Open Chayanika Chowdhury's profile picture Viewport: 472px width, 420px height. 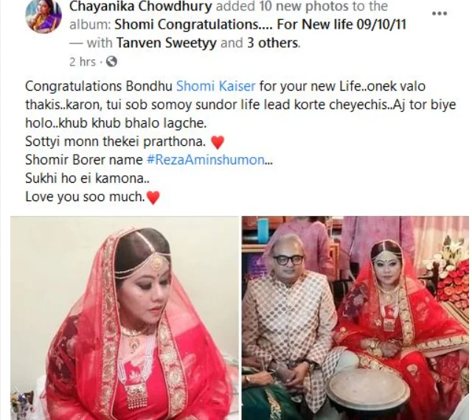coord(44,15)
